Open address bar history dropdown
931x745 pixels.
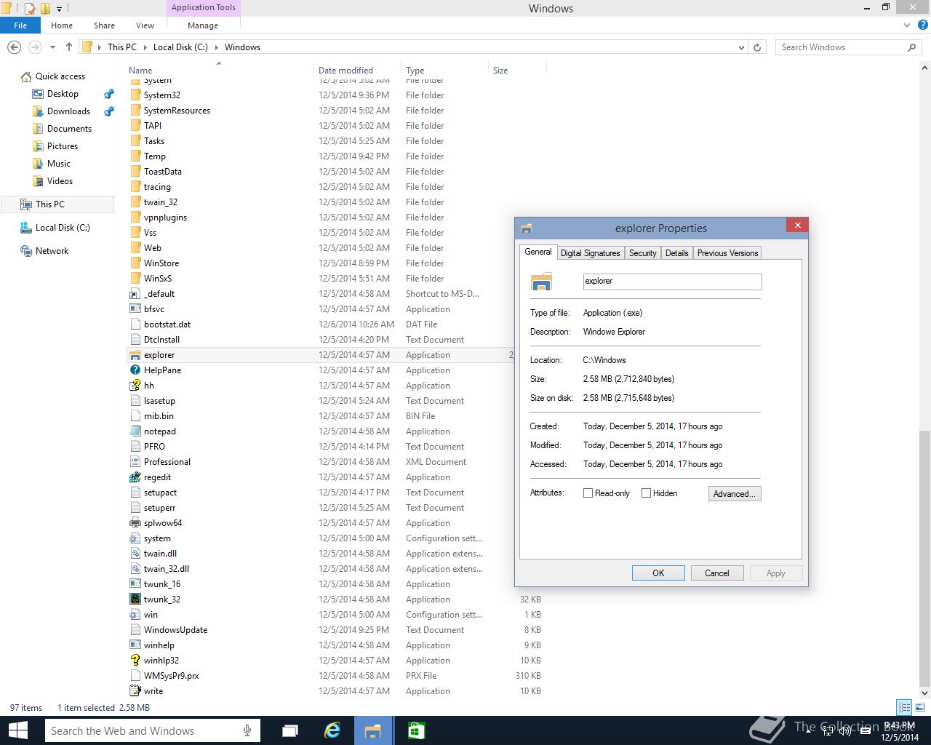741,47
